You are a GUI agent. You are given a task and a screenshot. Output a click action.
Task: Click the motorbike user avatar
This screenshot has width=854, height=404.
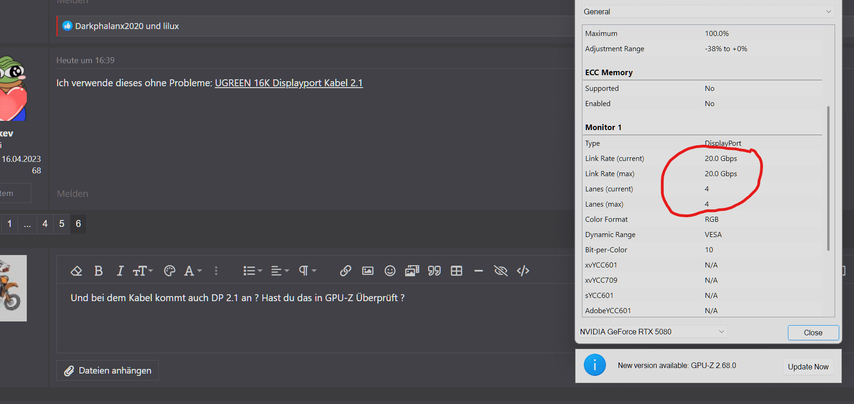(13, 288)
